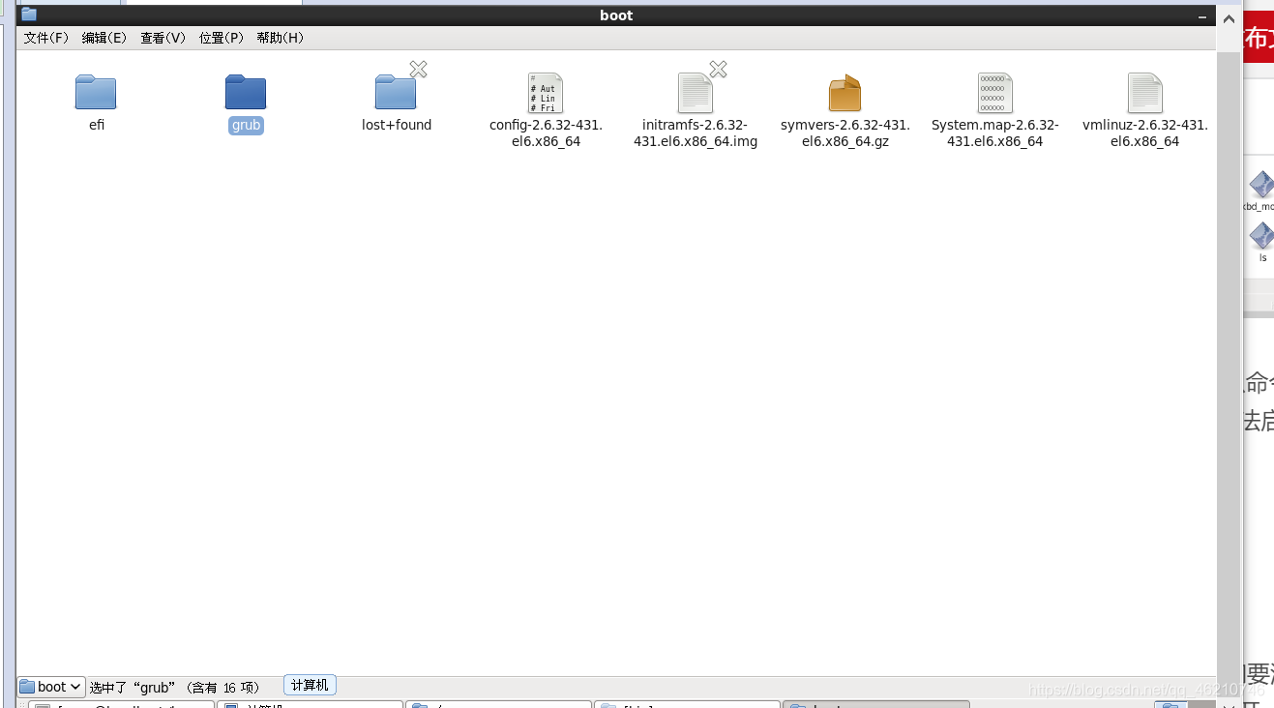Viewport: 1274px width, 708px height.
Task: Click the efi folder name label
Action: 97,125
